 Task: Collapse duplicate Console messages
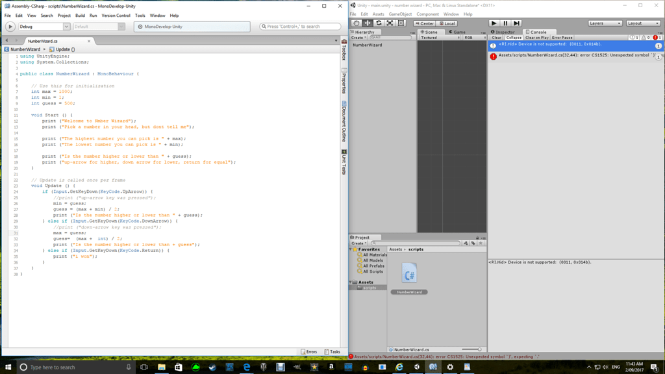tap(514, 37)
